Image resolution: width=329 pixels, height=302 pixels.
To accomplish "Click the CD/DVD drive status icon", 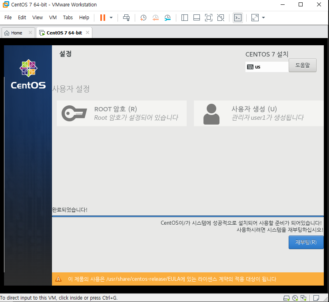I will [295, 298].
